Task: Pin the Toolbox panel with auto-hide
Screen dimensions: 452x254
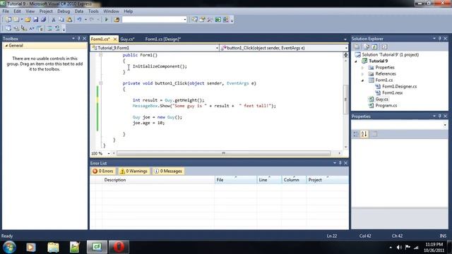Action: click(78, 38)
